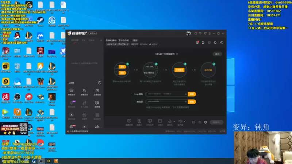The image size is (292, 164).
Task: Click the user avatar in the title bar
Action: [188, 33]
